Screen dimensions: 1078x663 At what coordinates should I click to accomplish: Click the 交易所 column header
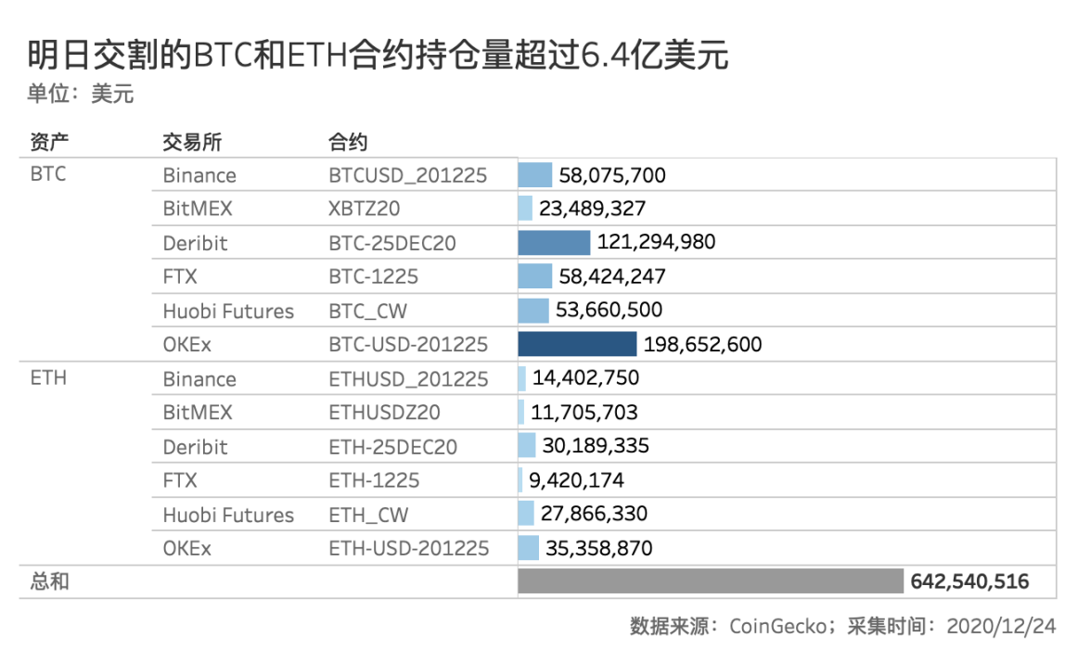tap(192, 142)
